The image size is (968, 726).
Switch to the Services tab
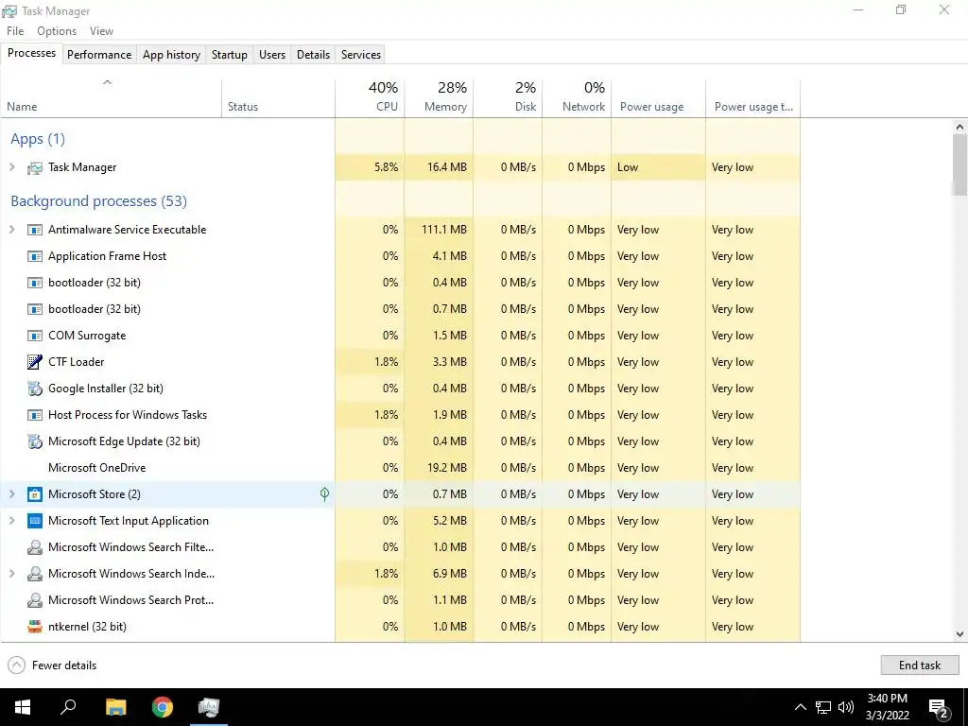tap(361, 54)
